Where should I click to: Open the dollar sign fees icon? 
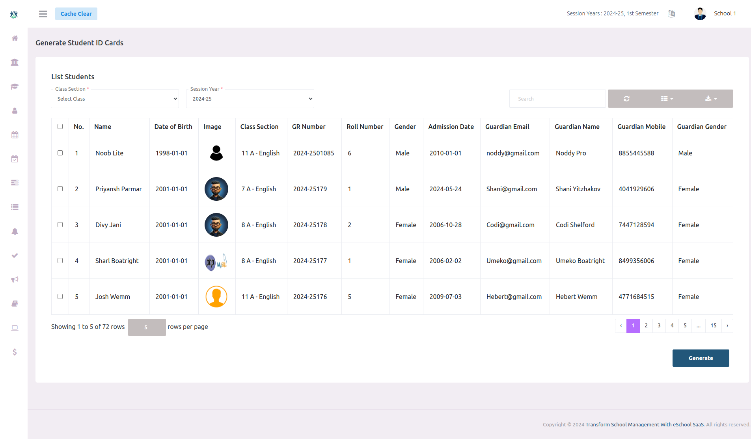coord(15,352)
